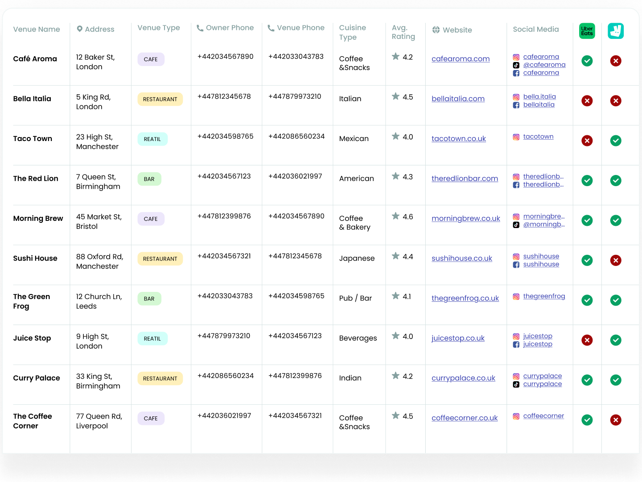
Task: Click the phone icon in Venue Phone header
Action: point(271,28)
